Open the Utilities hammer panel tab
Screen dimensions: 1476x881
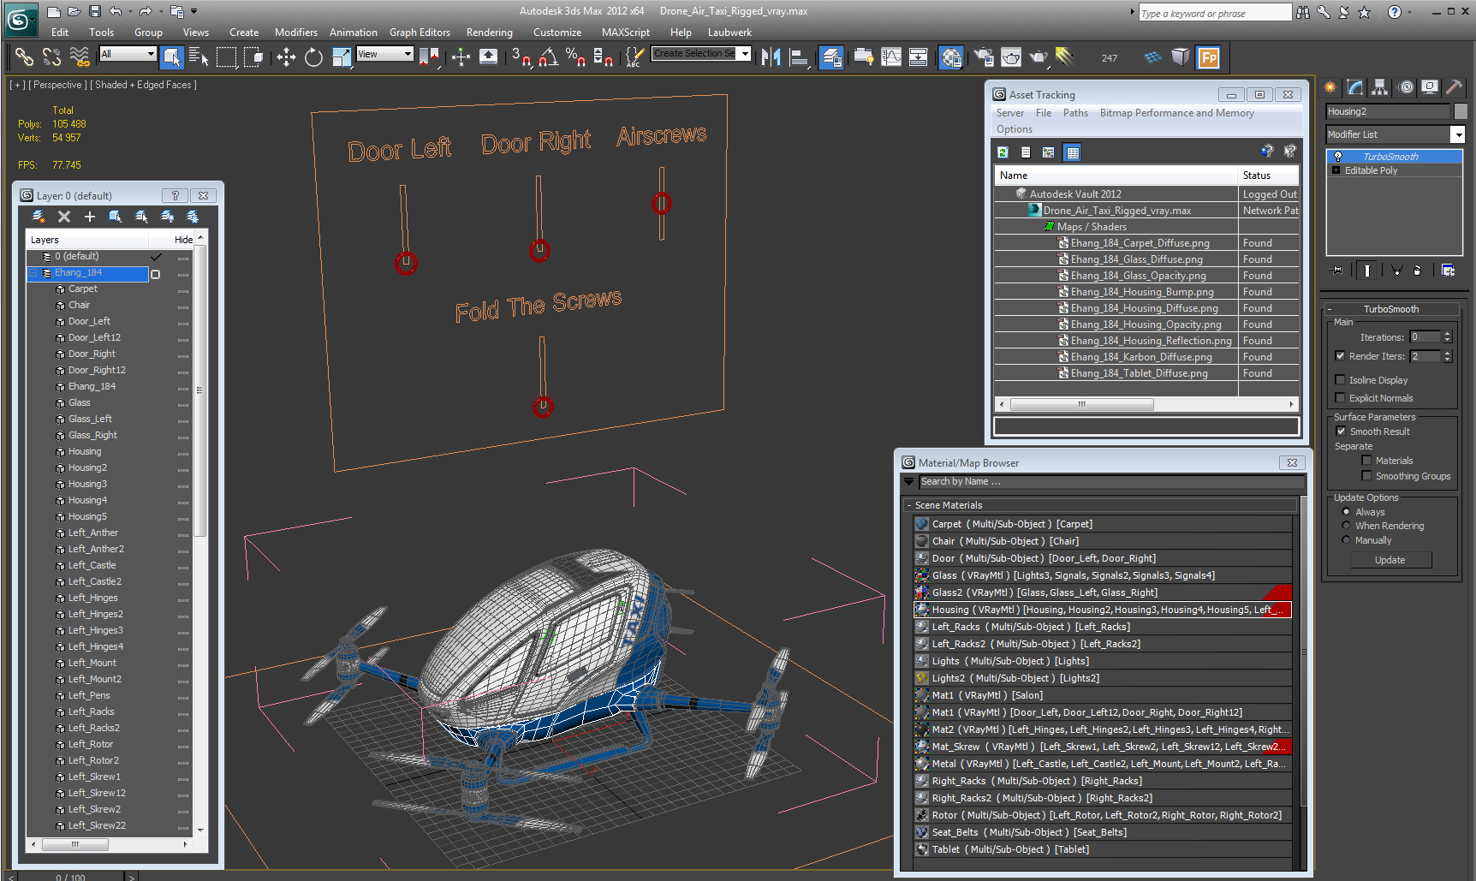[x=1454, y=87]
